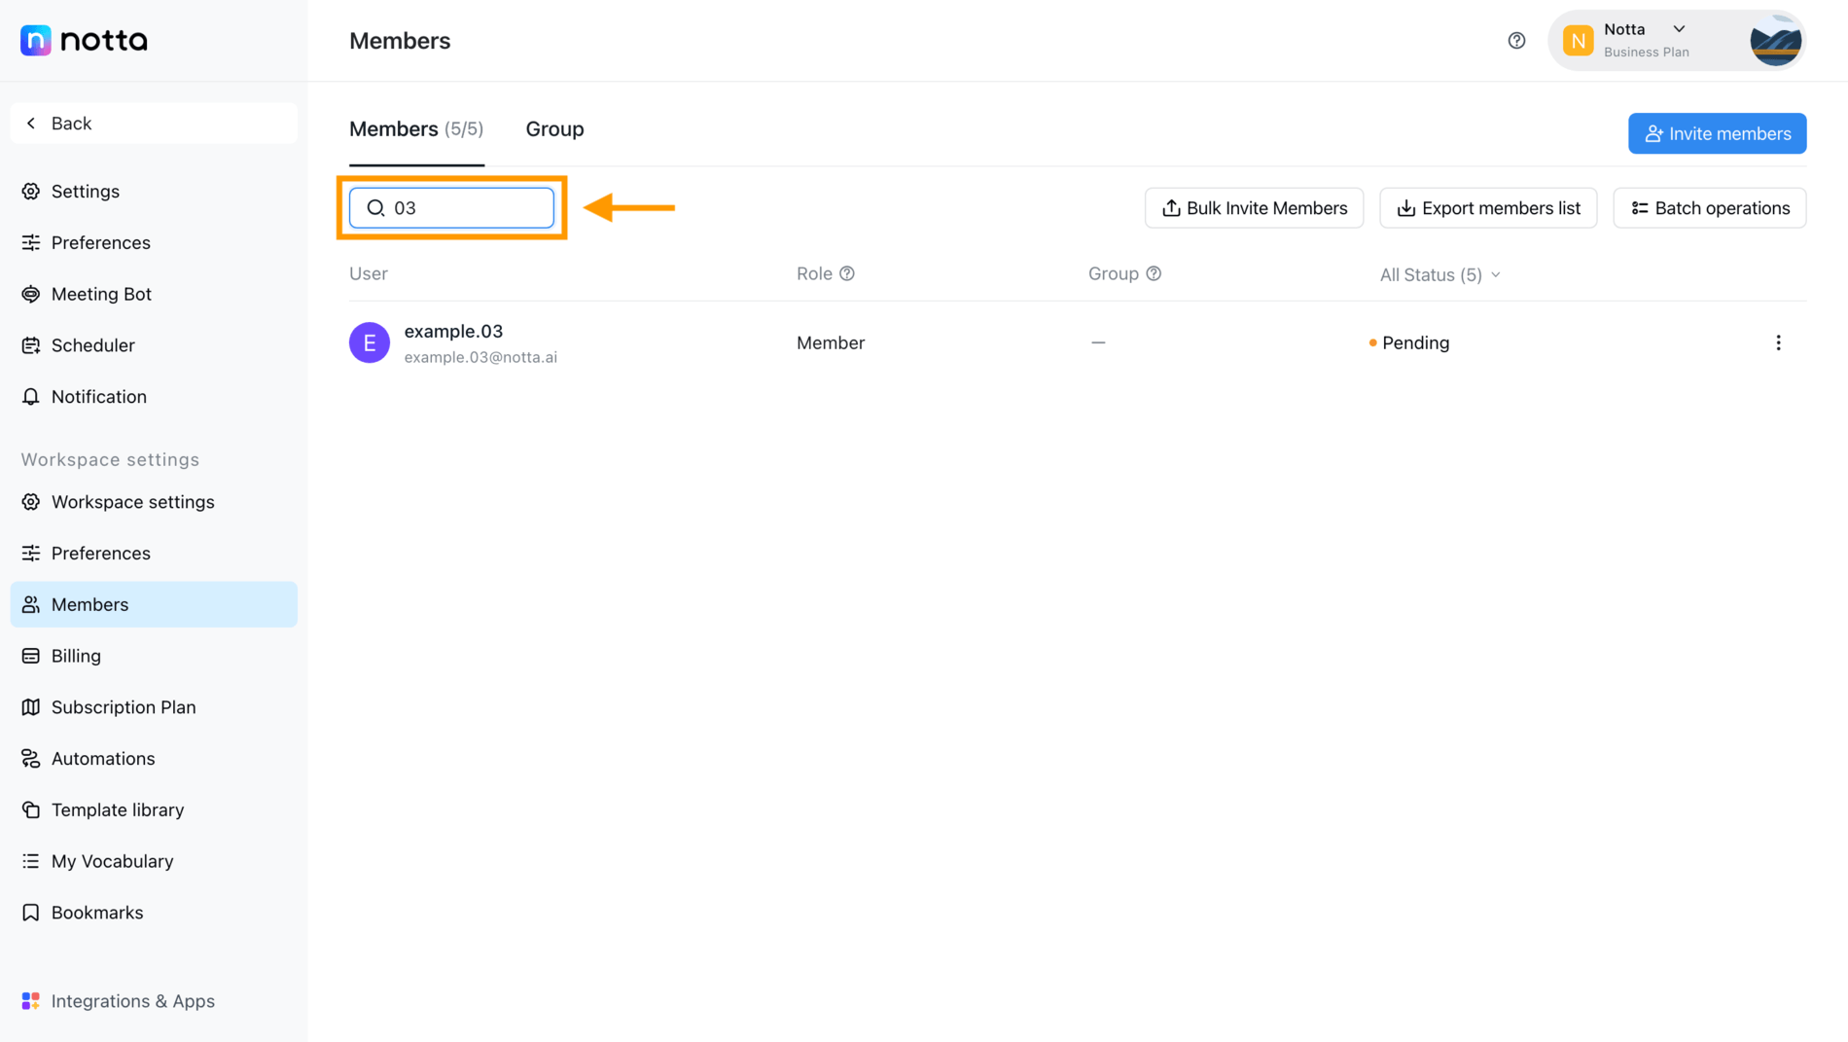
Task: Open the user profile avatar
Action: (1775, 41)
